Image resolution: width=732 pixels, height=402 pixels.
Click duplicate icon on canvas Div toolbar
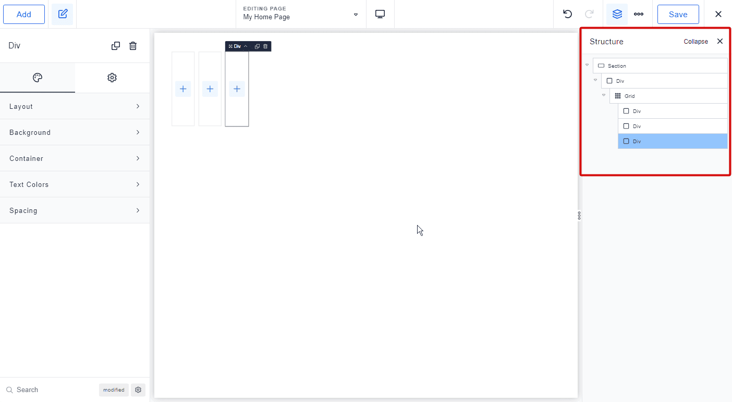click(257, 46)
